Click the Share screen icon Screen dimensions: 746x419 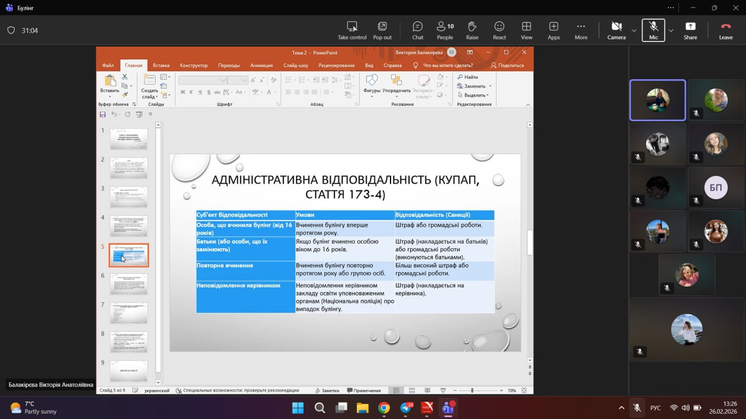click(x=690, y=30)
